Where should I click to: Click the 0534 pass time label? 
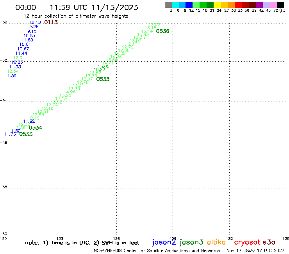point(36,128)
